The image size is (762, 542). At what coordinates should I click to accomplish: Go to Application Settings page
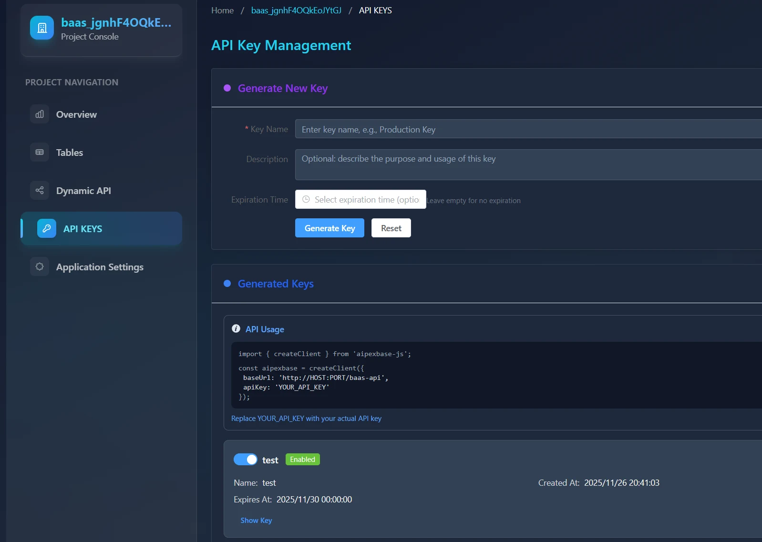(100, 267)
